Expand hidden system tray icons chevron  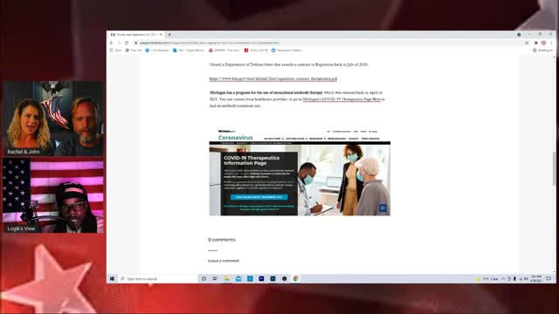coord(503,279)
